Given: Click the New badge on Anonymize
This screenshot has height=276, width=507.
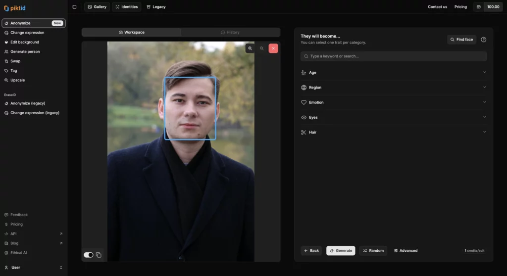Looking at the screenshot, I should click(x=57, y=23).
